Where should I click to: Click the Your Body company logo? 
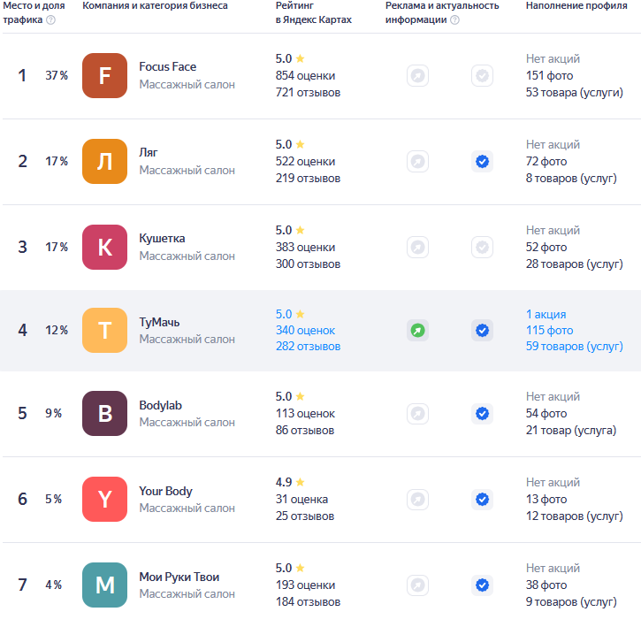[104, 499]
